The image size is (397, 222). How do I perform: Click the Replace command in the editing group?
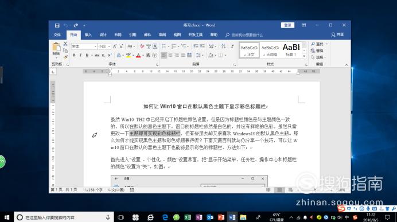317,50
